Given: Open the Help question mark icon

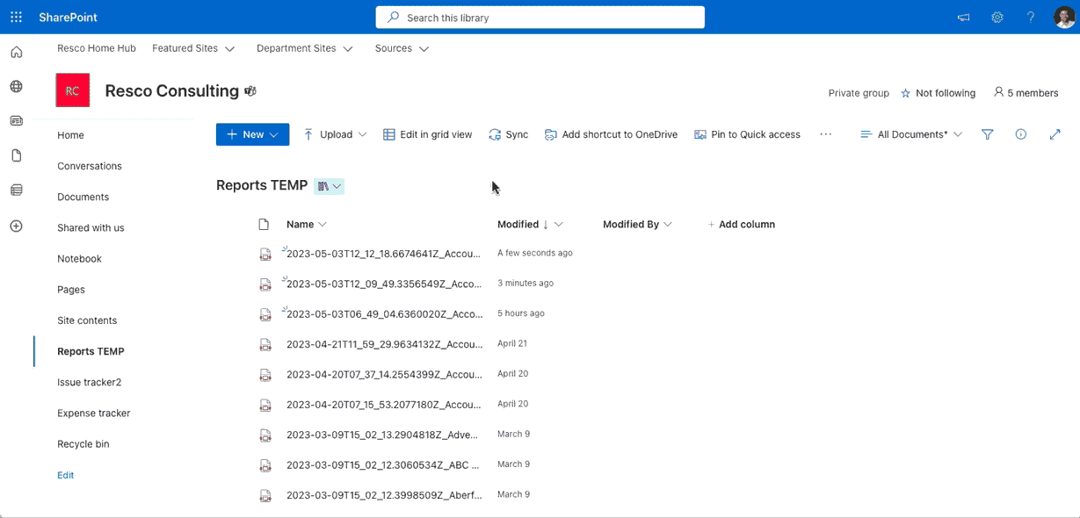Looking at the screenshot, I should 1031,18.
